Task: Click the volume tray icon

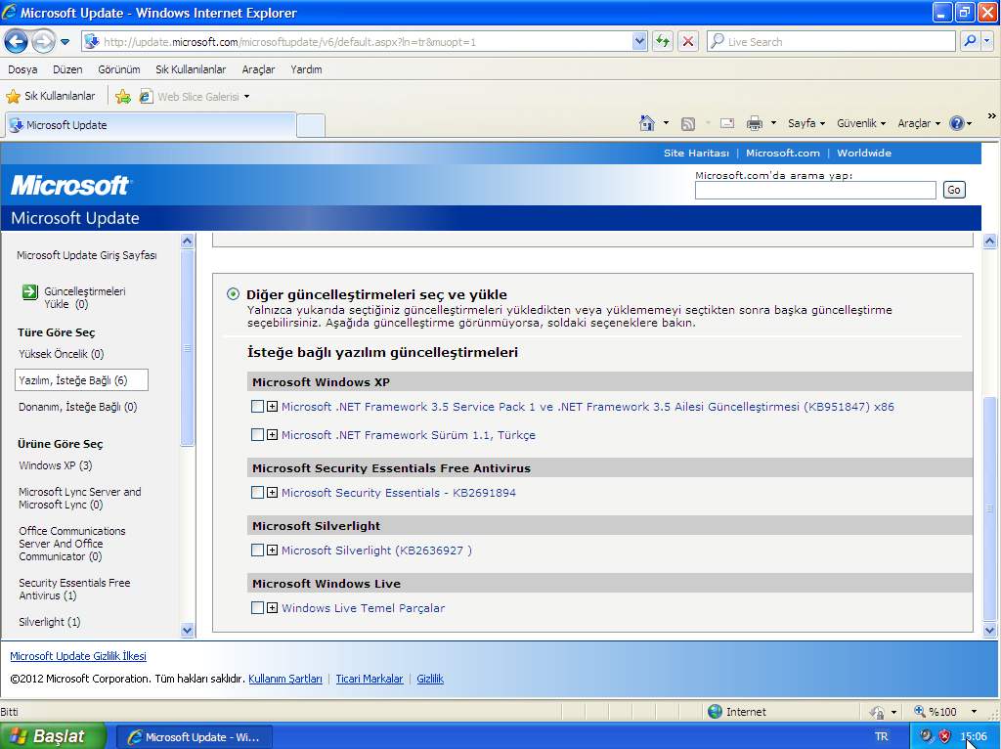Action: (x=927, y=736)
